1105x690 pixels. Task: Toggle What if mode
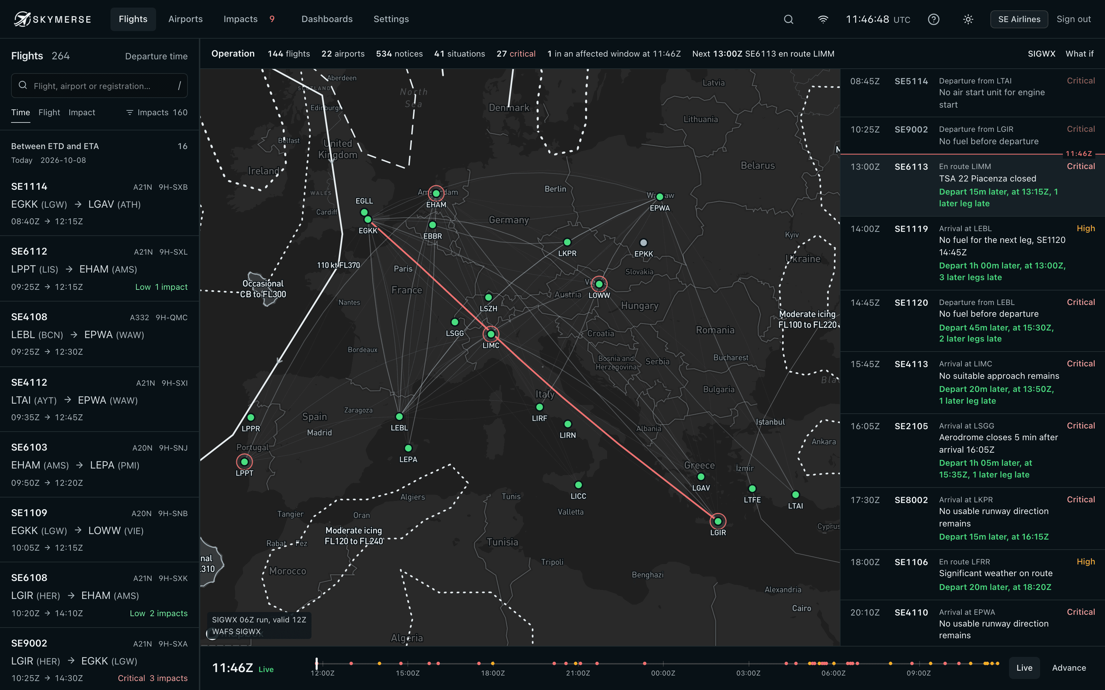[1079, 54]
